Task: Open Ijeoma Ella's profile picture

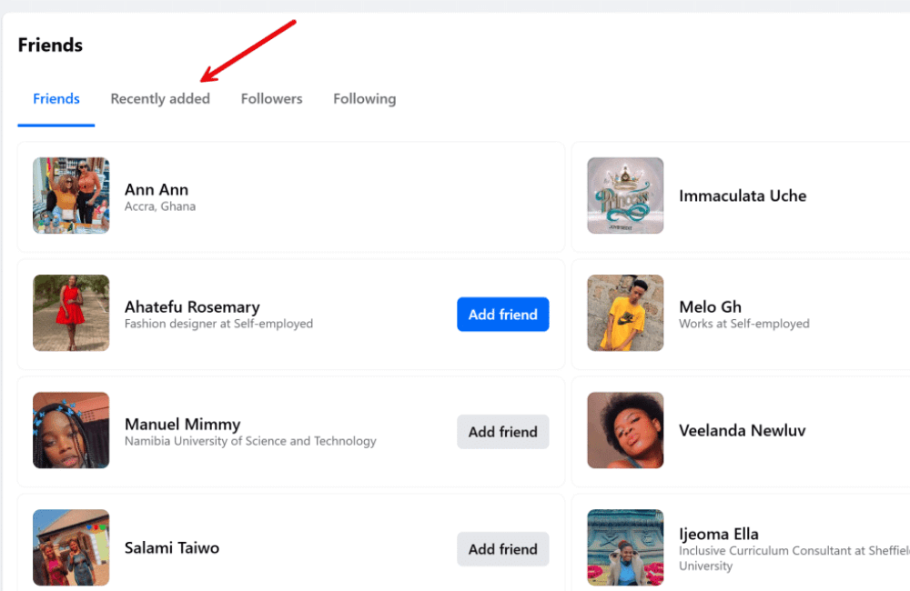Action: point(625,547)
